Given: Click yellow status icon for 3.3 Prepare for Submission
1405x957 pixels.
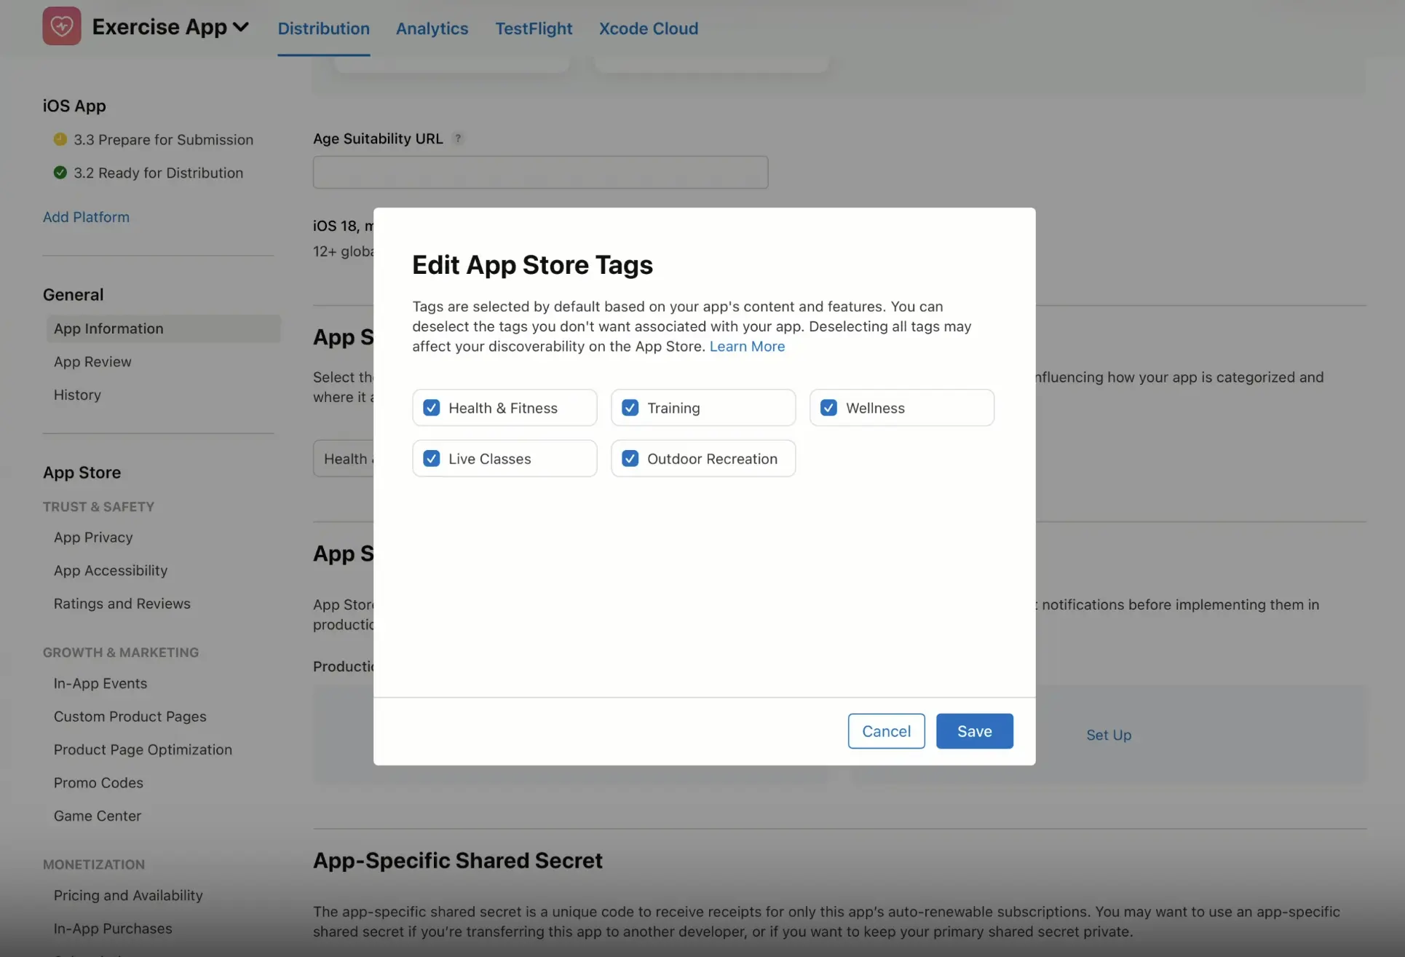Looking at the screenshot, I should tap(60, 139).
